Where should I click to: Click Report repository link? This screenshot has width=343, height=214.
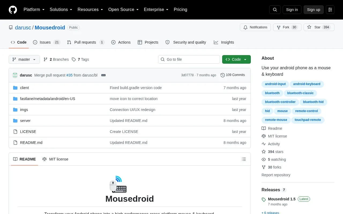[276, 175]
